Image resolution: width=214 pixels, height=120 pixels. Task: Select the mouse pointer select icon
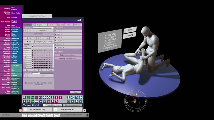point(72,101)
